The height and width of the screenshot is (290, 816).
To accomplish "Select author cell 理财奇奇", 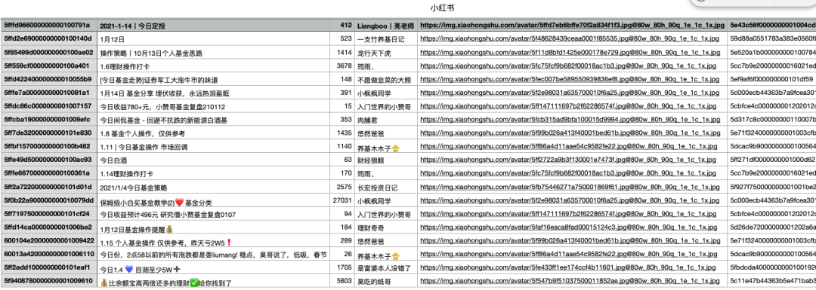I will pos(386,227).
